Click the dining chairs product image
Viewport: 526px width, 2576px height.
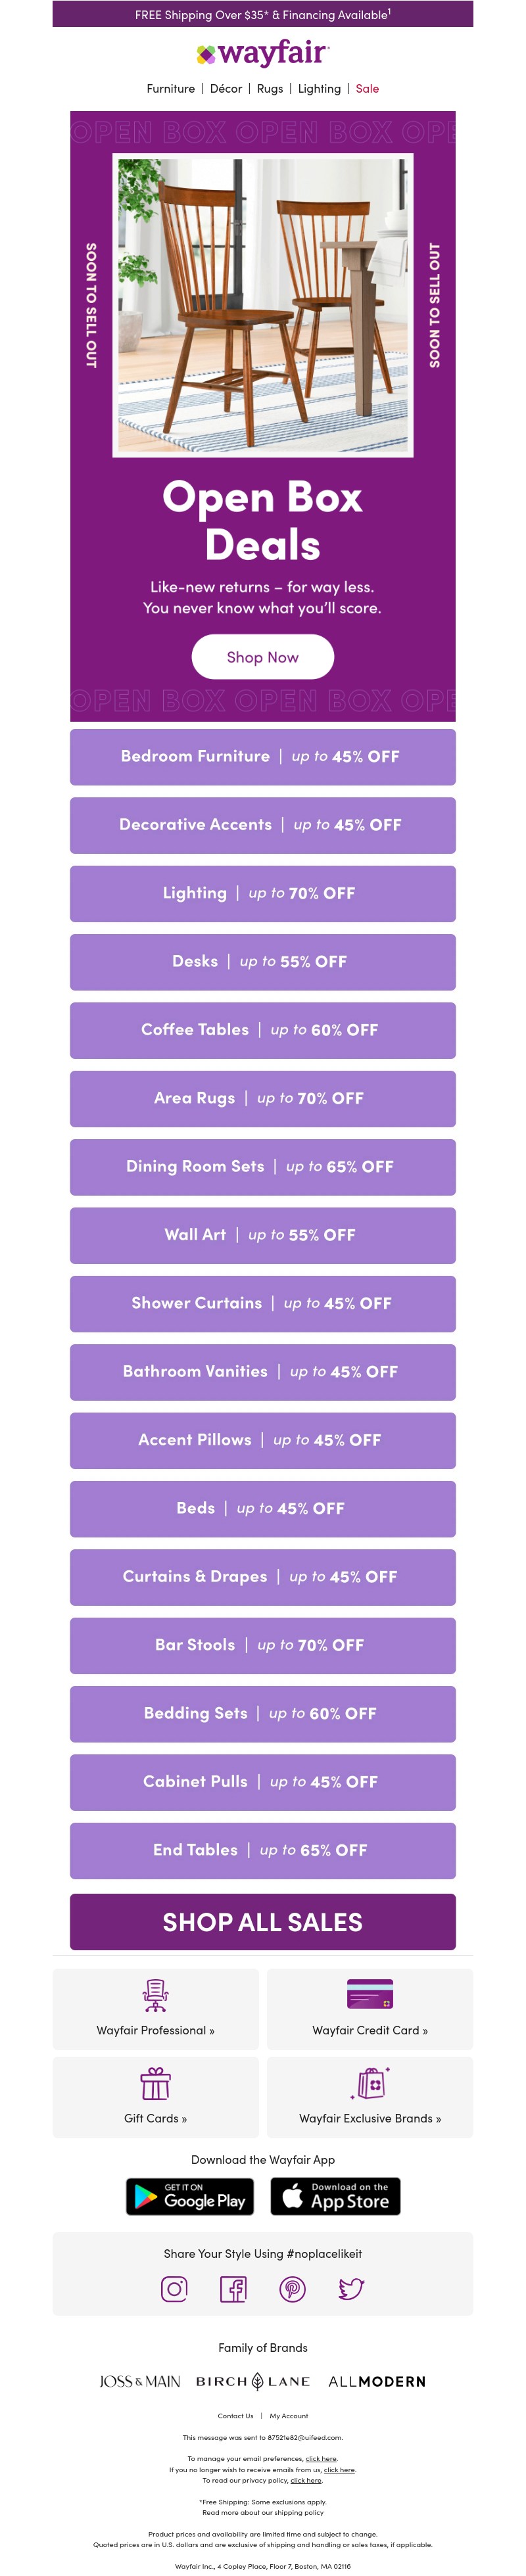click(262, 305)
